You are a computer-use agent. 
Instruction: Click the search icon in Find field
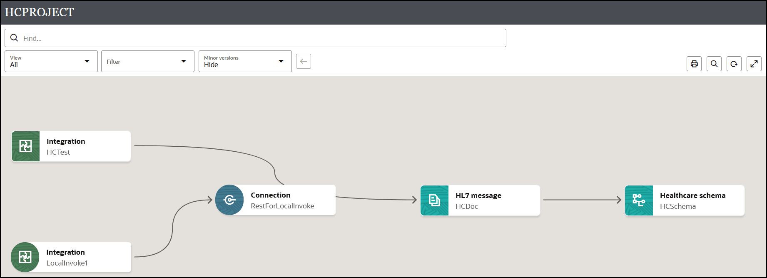tap(14, 38)
